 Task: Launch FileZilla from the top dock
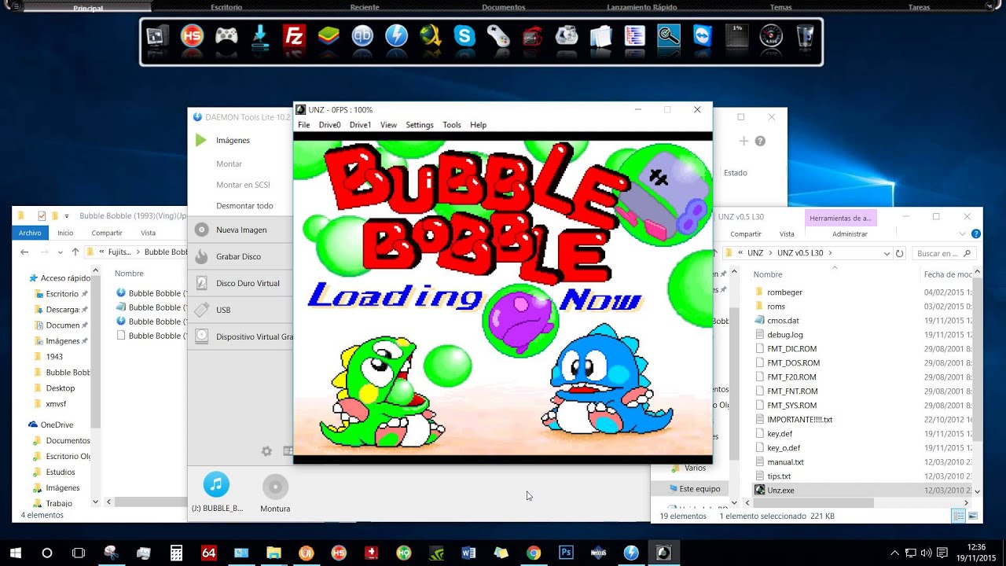293,36
